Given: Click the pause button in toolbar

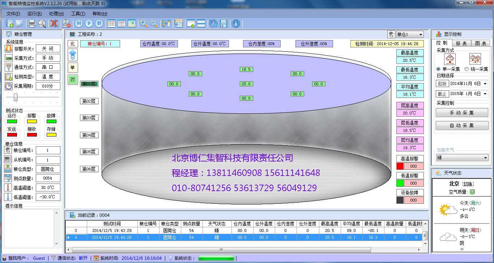Looking at the screenshot, I should (99, 23).
